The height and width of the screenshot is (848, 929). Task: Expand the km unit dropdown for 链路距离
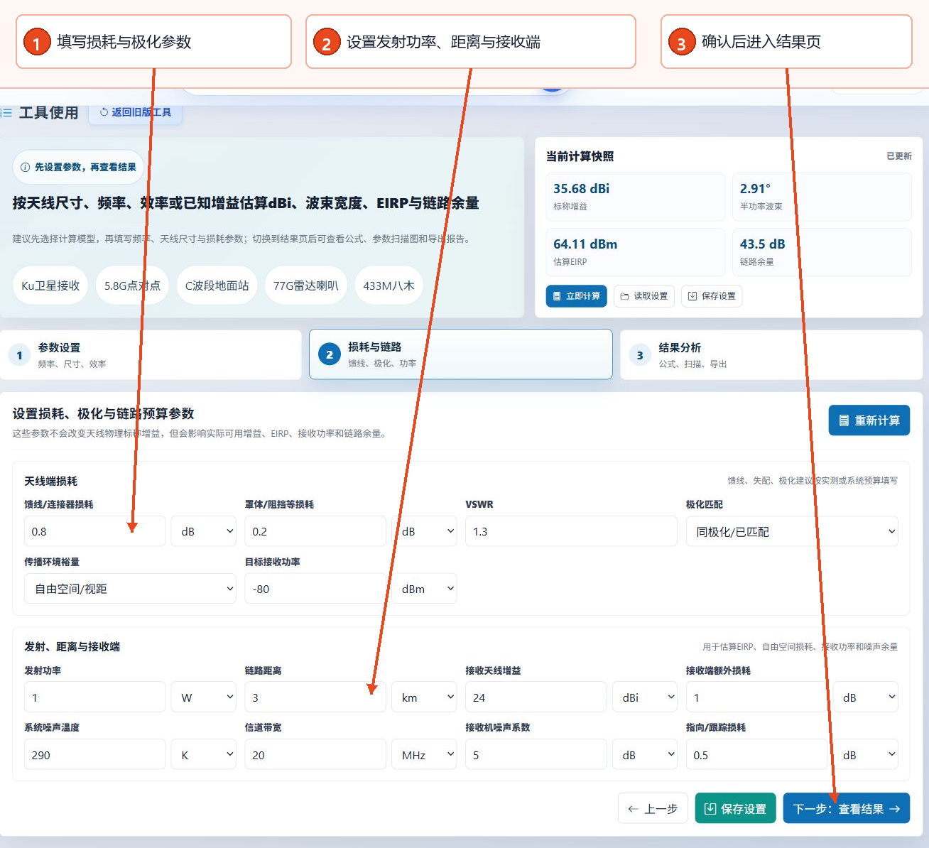click(425, 697)
